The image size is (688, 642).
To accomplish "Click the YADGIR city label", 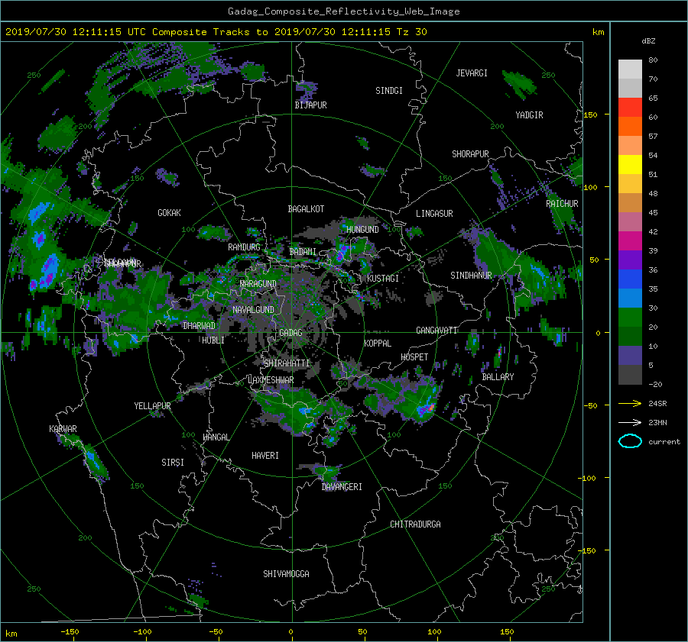I will (529, 115).
